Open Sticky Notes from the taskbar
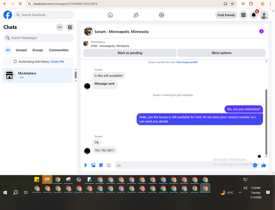275x210 pixels. point(37,179)
